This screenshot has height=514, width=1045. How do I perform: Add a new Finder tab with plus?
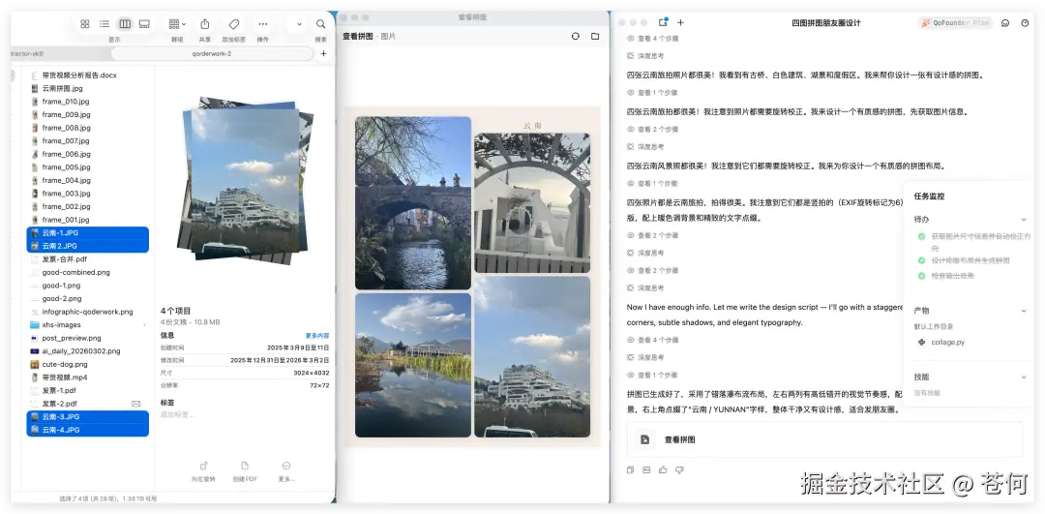pyautogui.click(x=323, y=53)
